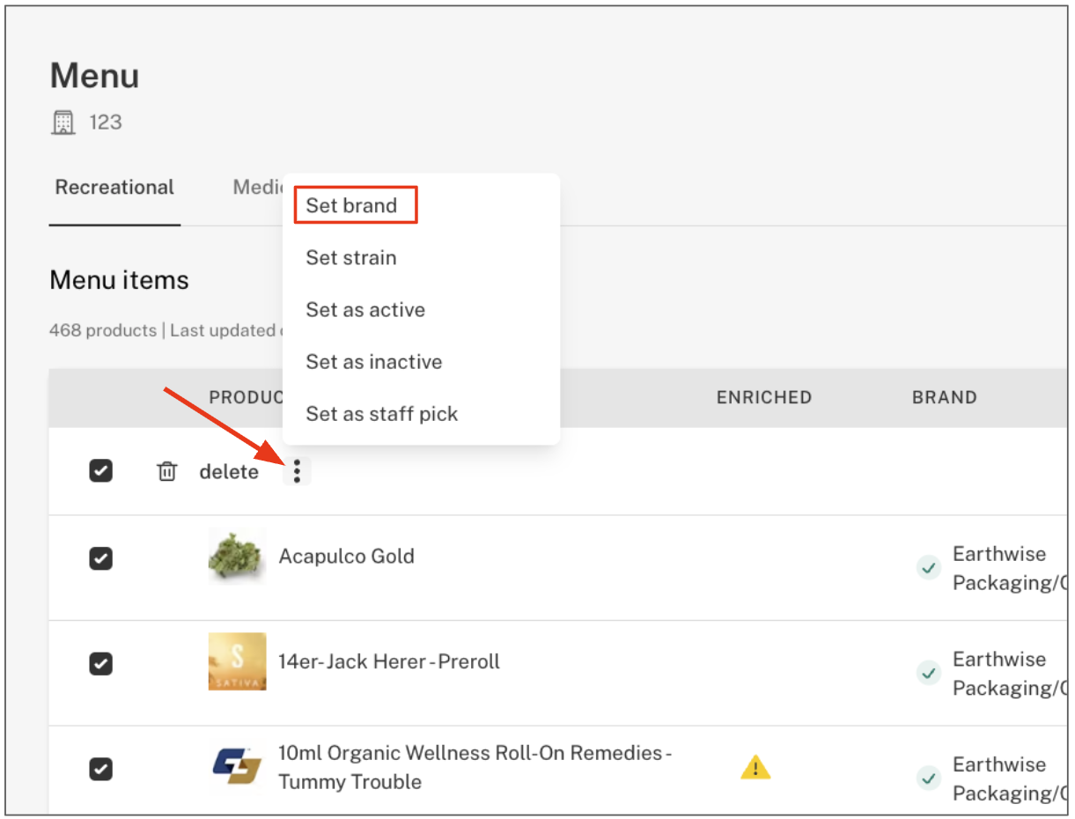Click the green checkmark beside Acapulco Gold brand
The image size is (1075, 819).
coord(928,568)
